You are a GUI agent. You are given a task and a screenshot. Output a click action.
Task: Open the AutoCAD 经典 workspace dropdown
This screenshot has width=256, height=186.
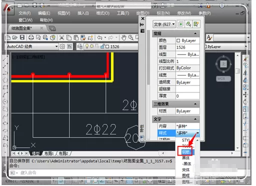pyautogui.click(x=32, y=46)
